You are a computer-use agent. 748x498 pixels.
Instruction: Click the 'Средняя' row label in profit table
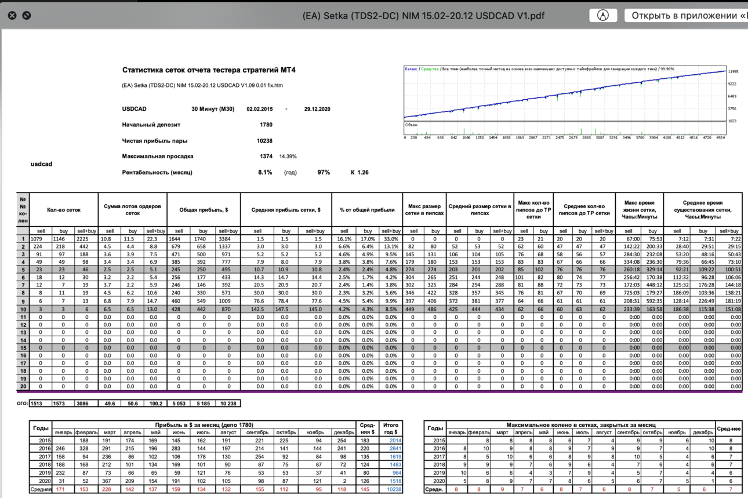pos(41,489)
